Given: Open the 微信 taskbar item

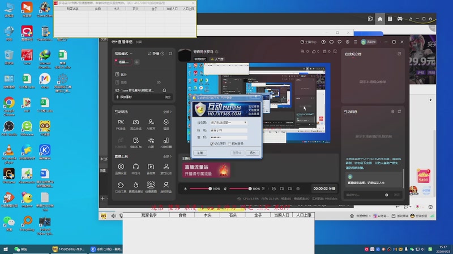Looking at the screenshot, I should 21,249.
